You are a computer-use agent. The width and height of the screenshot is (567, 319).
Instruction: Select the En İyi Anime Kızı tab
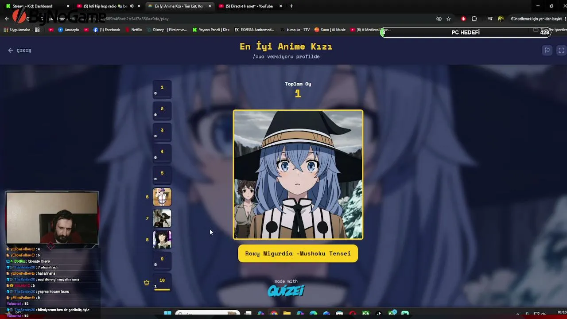pos(179,6)
